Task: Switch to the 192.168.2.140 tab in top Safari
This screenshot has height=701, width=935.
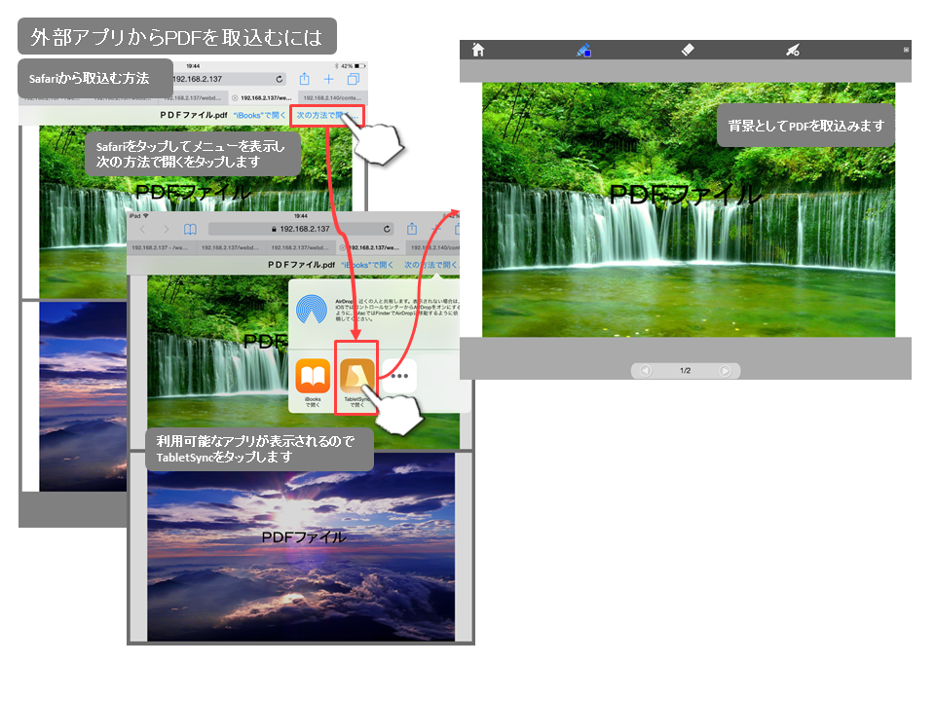Action: tap(331, 97)
